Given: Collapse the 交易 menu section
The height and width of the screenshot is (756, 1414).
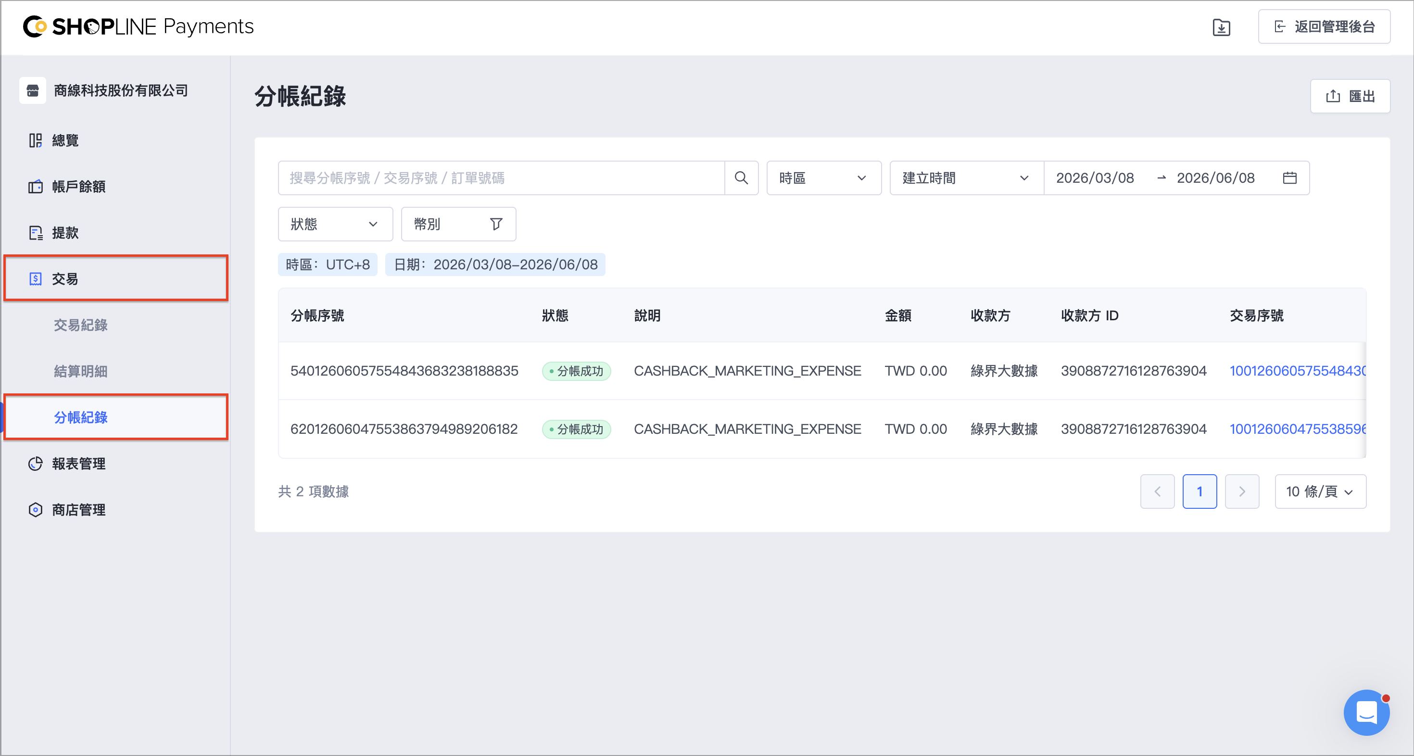Looking at the screenshot, I should tap(115, 278).
